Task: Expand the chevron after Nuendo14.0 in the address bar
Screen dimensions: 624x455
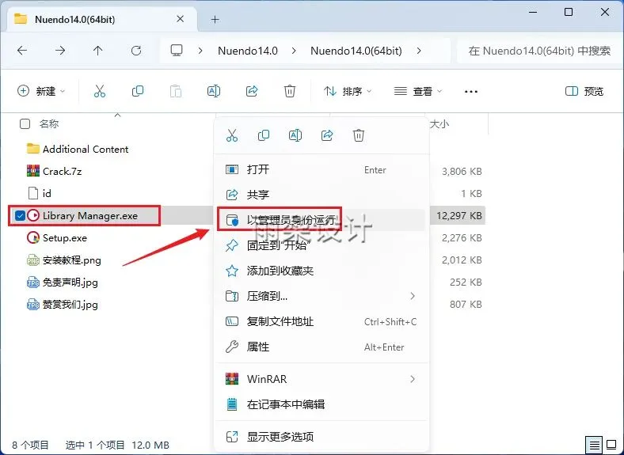Action: [294, 51]
